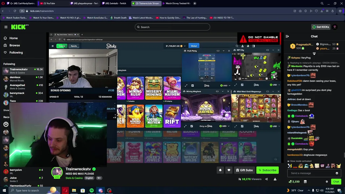Click the Gift Subs button
The image size is (345, 194).
[x=244, y=170]
